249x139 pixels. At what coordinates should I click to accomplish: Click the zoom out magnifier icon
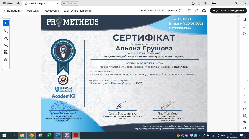[245, 128]
